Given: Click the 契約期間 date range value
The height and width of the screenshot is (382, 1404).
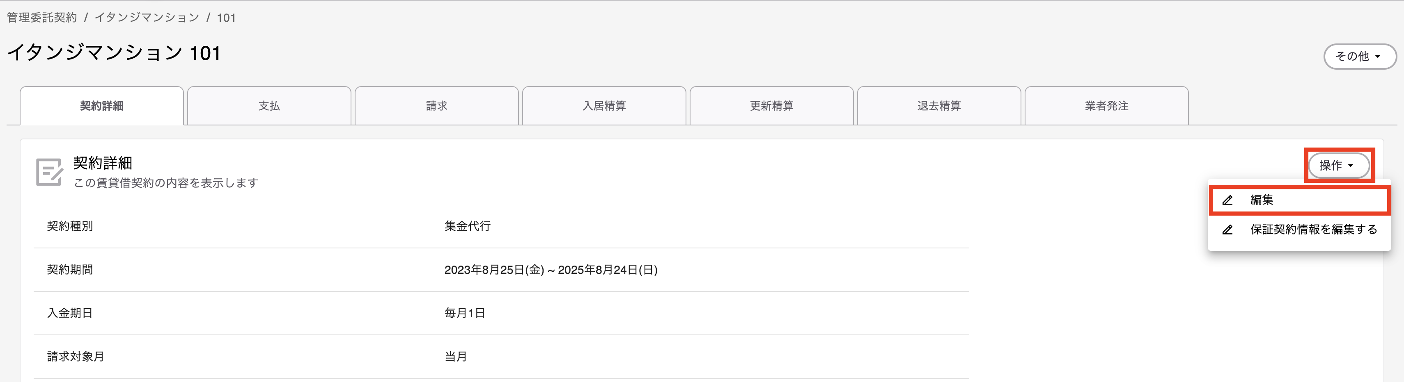Looking at the screenshot, I should tap(551, 270).
